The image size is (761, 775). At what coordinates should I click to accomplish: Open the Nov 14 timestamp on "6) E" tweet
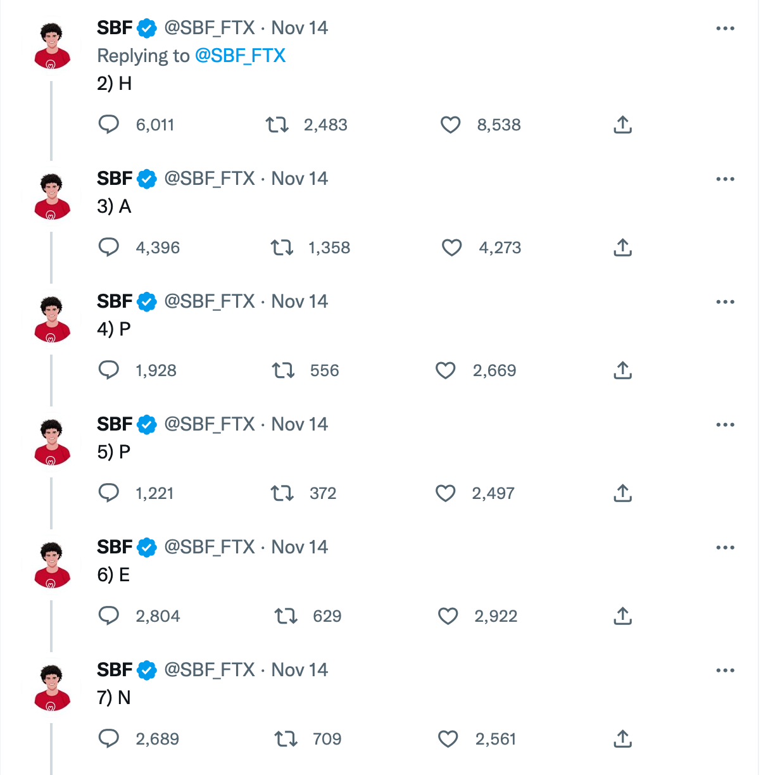click(299, 547)
